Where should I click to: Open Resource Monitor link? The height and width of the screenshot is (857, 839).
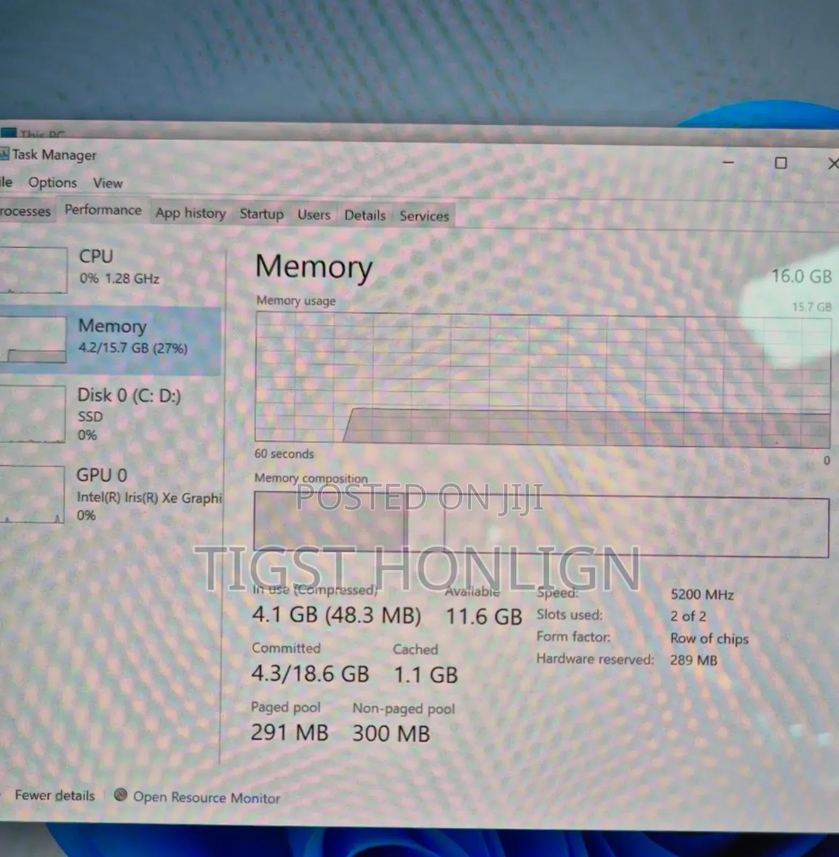[x=207, y=798]
